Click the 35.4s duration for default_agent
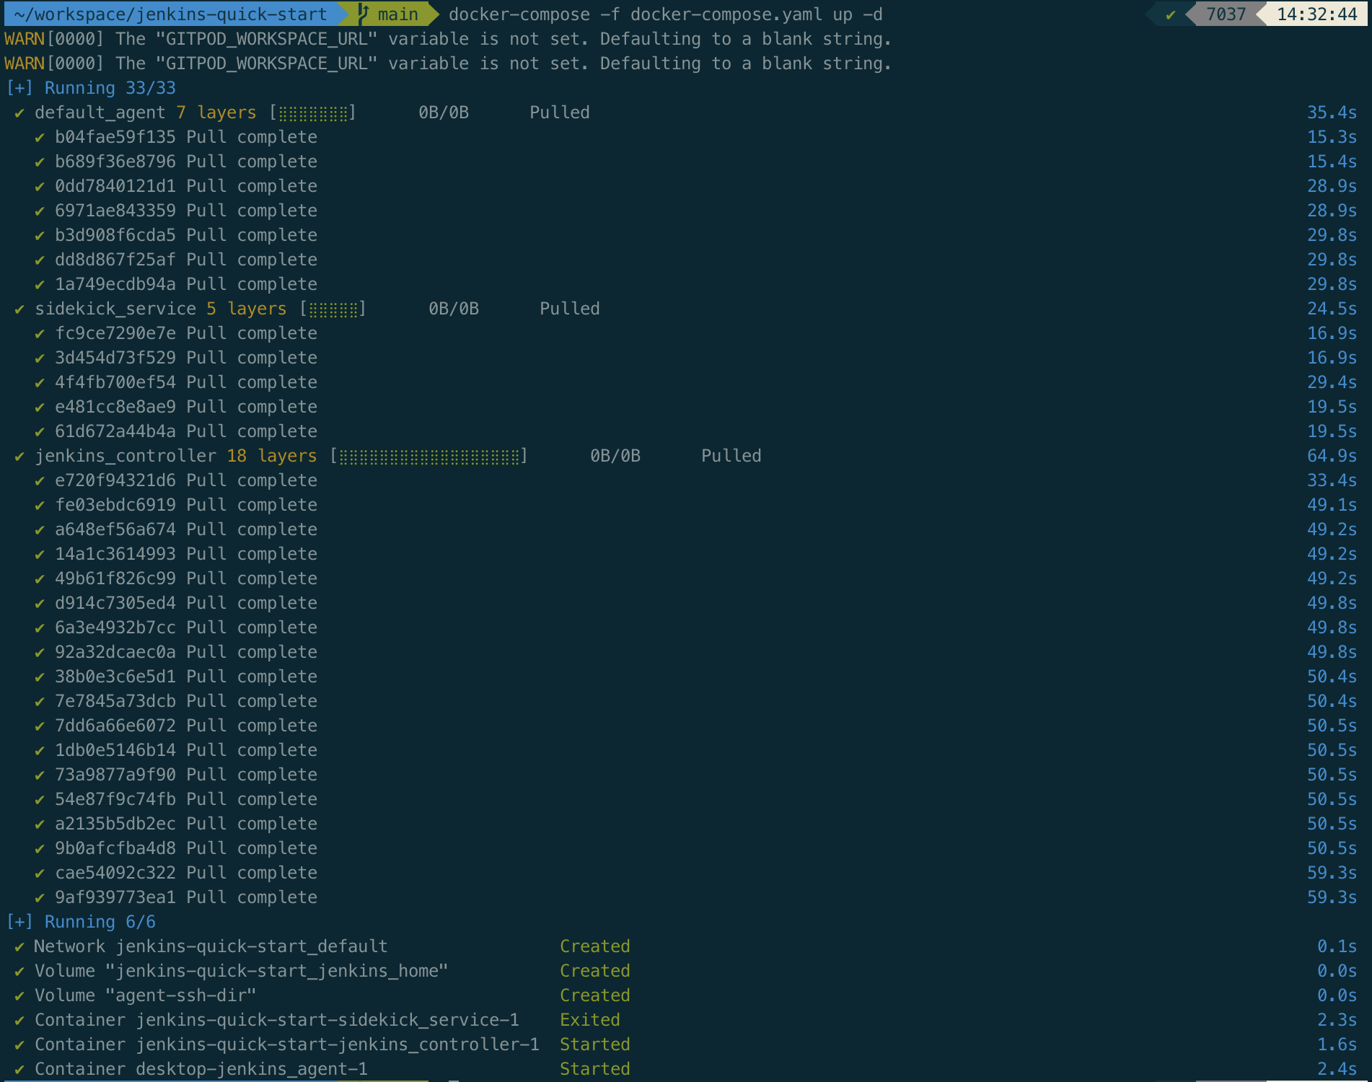 tap(1332, 113)
